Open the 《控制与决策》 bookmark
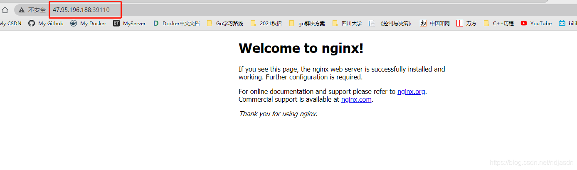 point(390,24)
